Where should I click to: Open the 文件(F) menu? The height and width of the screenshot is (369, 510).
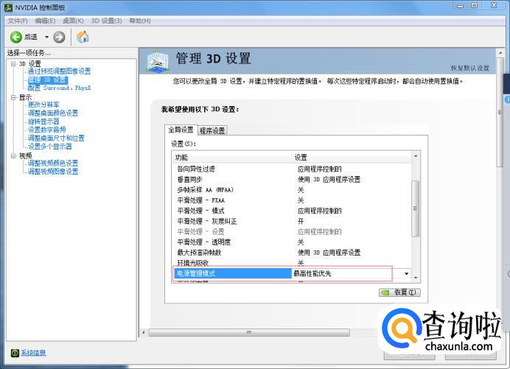click(x=18, y=21)
